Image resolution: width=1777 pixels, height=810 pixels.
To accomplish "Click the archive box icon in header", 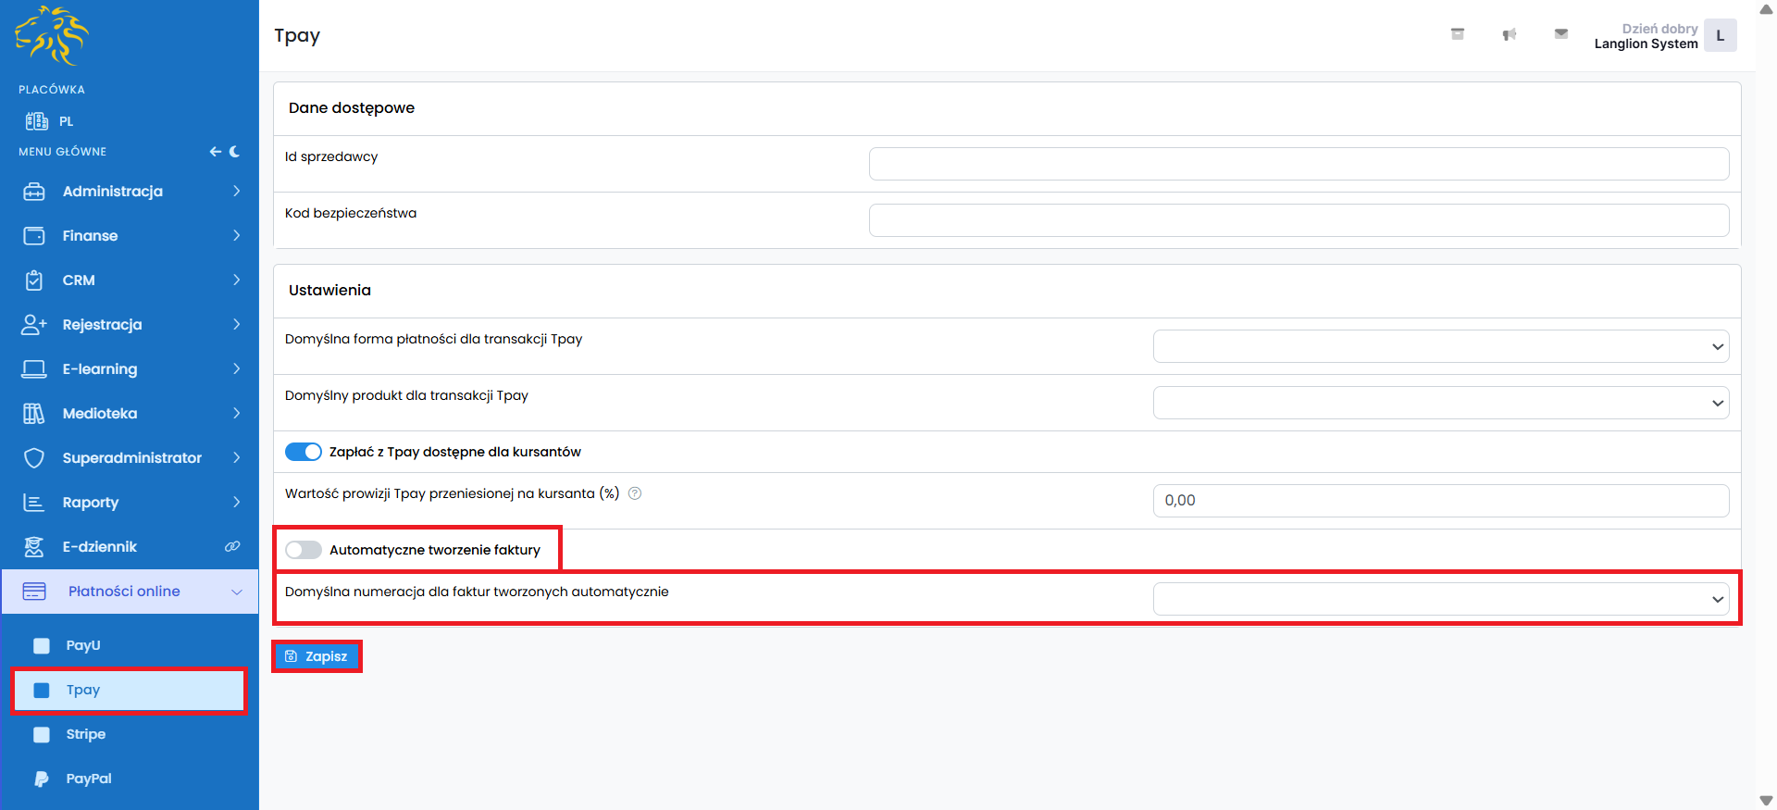I will [1457, 34].
